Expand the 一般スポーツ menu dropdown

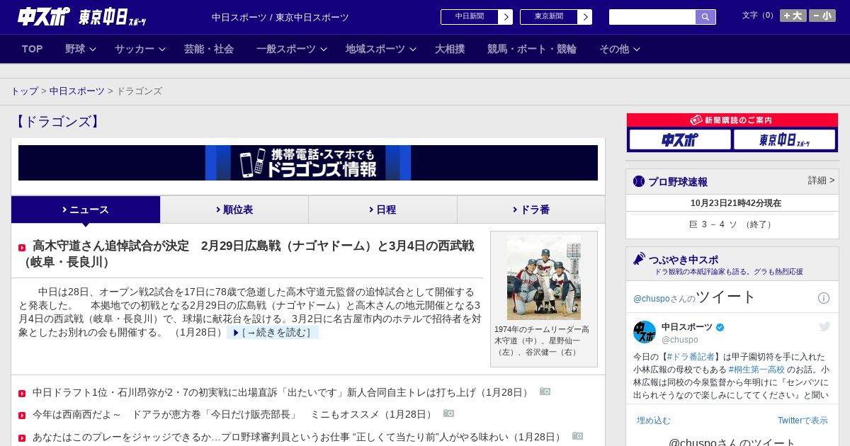[292, 49]
